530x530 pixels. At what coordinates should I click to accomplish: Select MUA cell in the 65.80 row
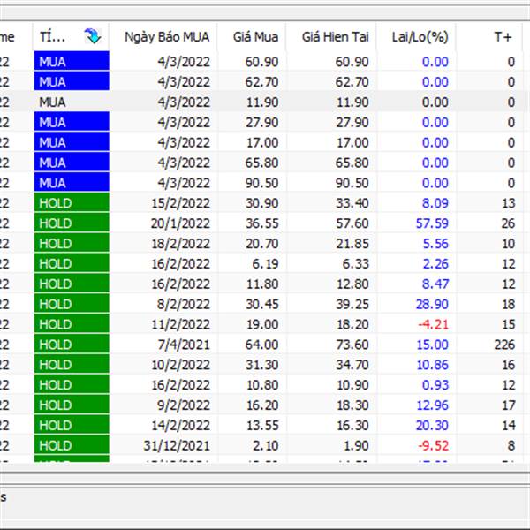point(72,163)
